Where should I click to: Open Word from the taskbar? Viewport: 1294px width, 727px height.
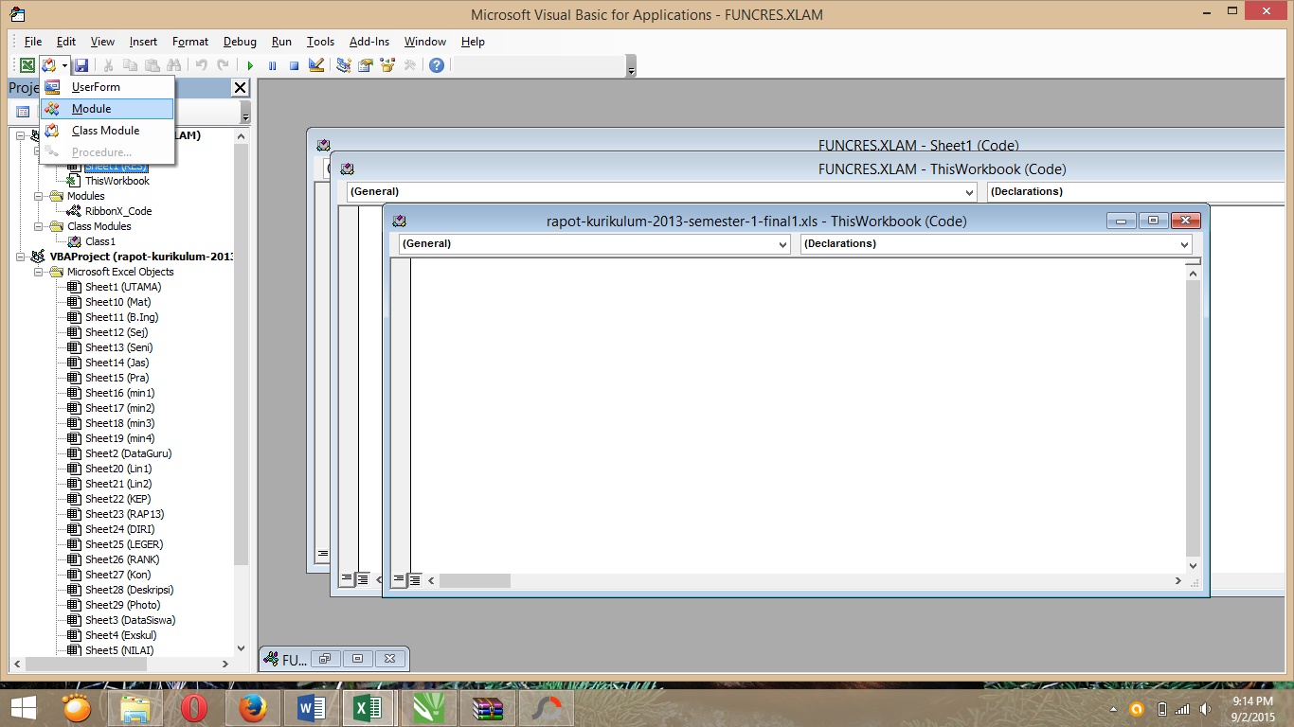point(311,708)
